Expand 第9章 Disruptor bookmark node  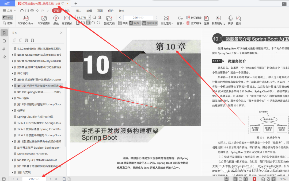(x=13, y=80)
